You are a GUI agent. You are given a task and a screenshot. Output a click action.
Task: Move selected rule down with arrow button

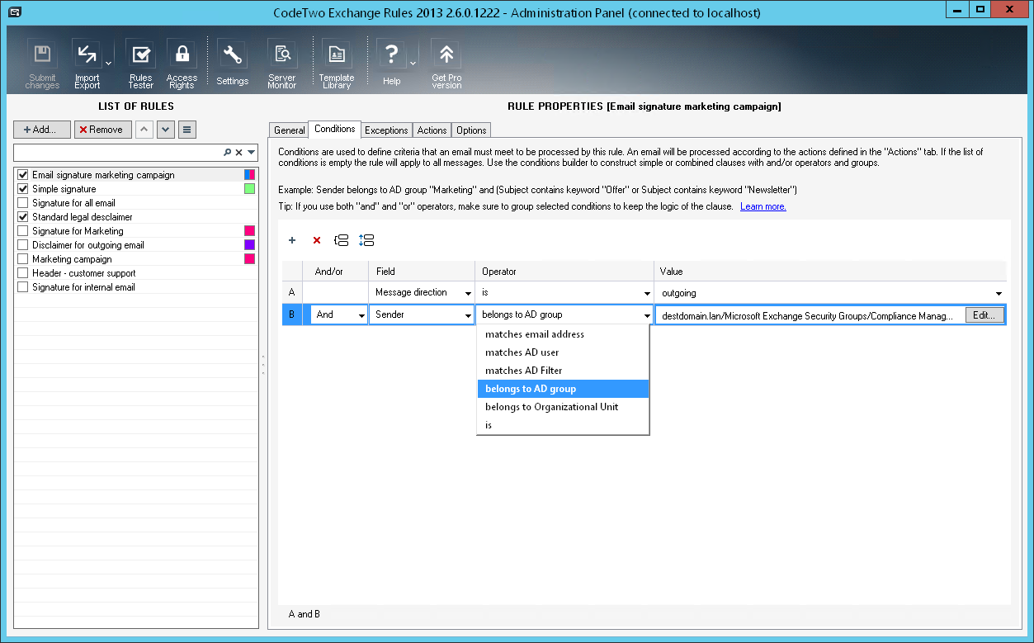pos(165,130)
